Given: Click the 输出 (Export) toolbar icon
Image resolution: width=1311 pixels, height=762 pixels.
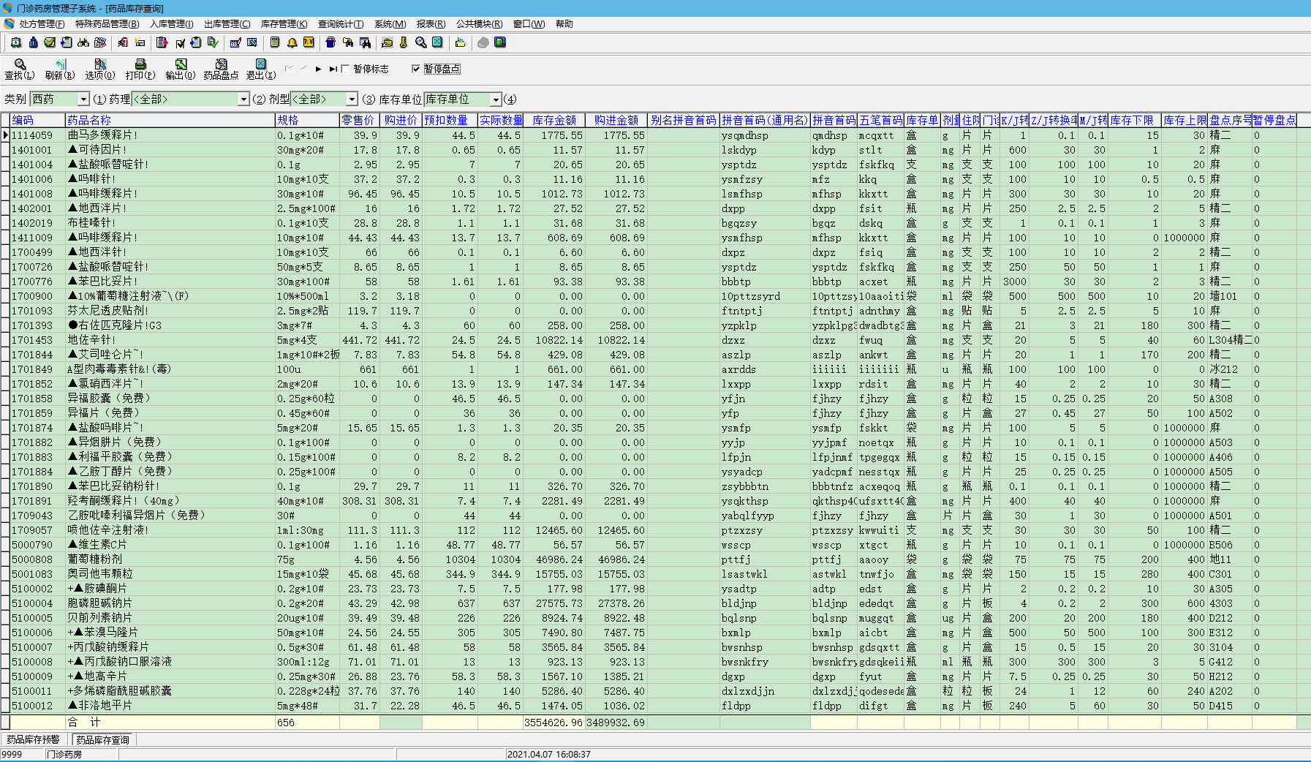Looking at the screenshot, I should pos(181,65).
